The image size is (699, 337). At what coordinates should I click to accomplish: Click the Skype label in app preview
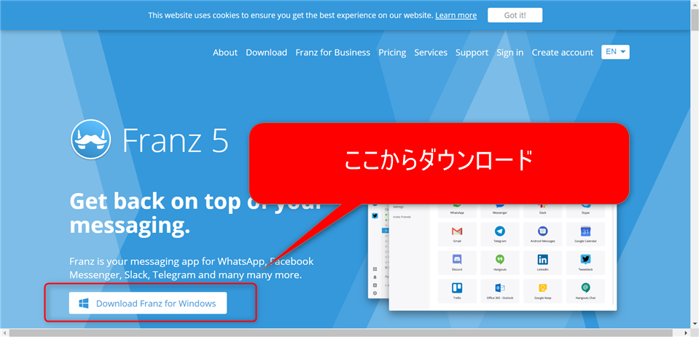click(585, 213)
